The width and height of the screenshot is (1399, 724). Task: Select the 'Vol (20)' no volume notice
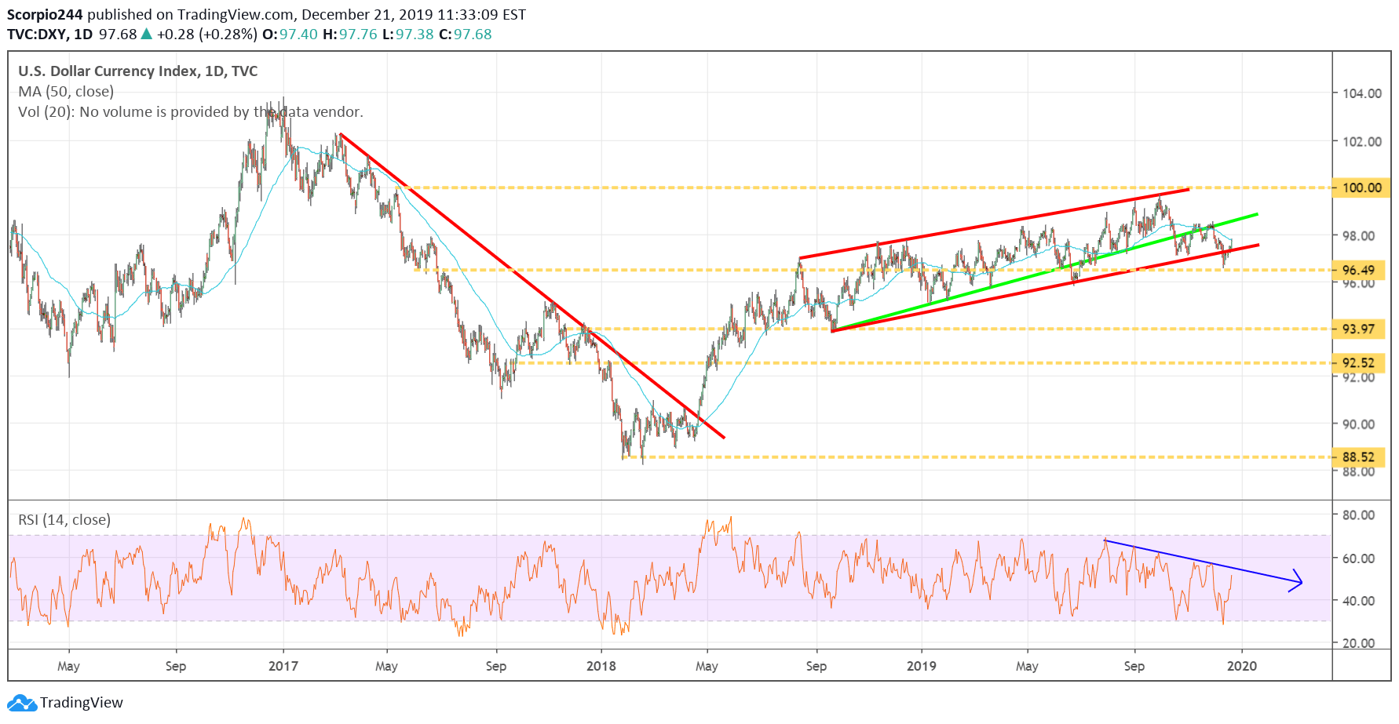pos(191,112)
